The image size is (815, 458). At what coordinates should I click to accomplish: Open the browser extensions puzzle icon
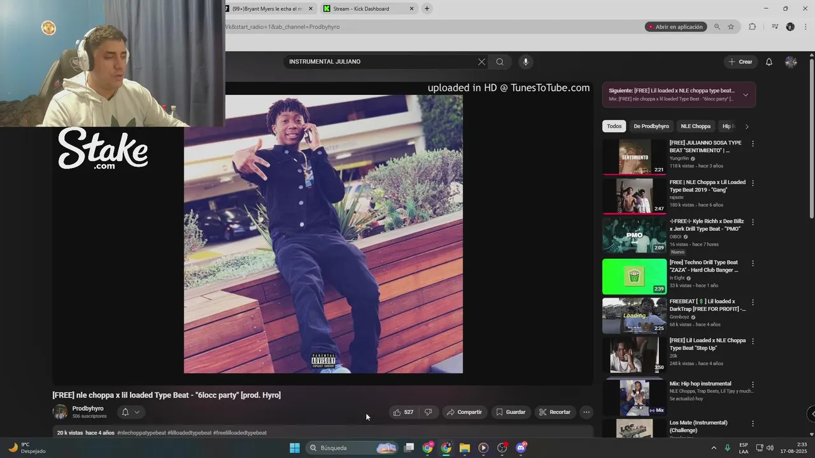[x=752, y=27]
